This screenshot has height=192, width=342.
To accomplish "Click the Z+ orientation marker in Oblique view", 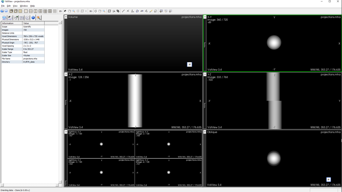I will pos(329,180).
